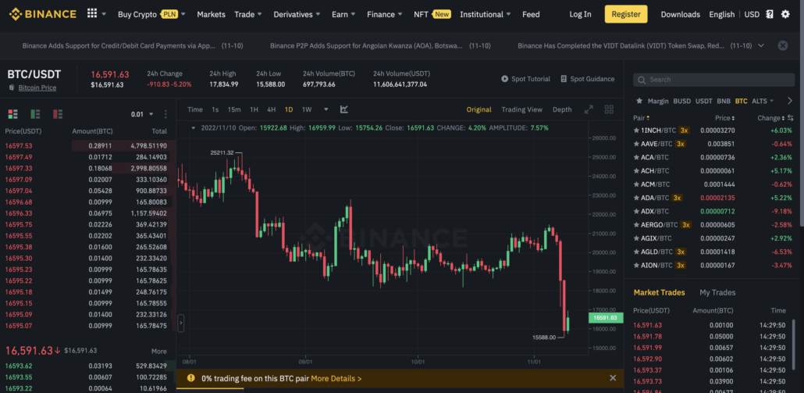Open More Details about trading fee
Image resolution: width=804 pixels, height=393 pixels.
(x=336, y=379)
